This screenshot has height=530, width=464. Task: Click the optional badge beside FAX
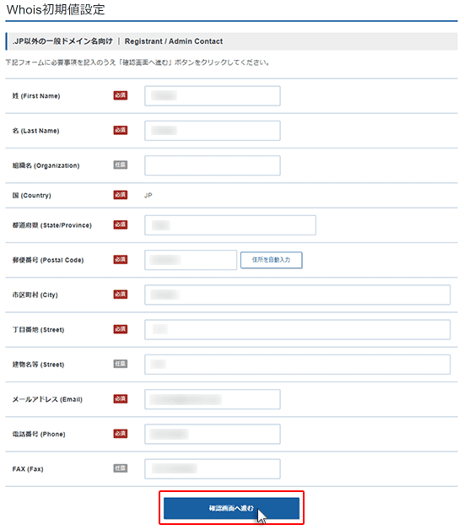point(121,468)
